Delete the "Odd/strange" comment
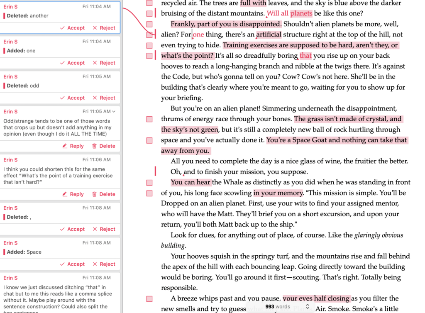425x313 pixels. (103, 146)
